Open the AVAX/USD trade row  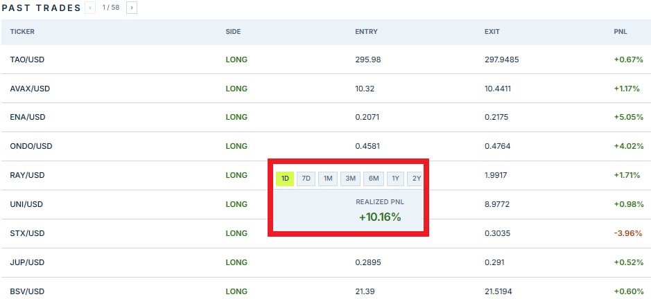tap(326, 89)
